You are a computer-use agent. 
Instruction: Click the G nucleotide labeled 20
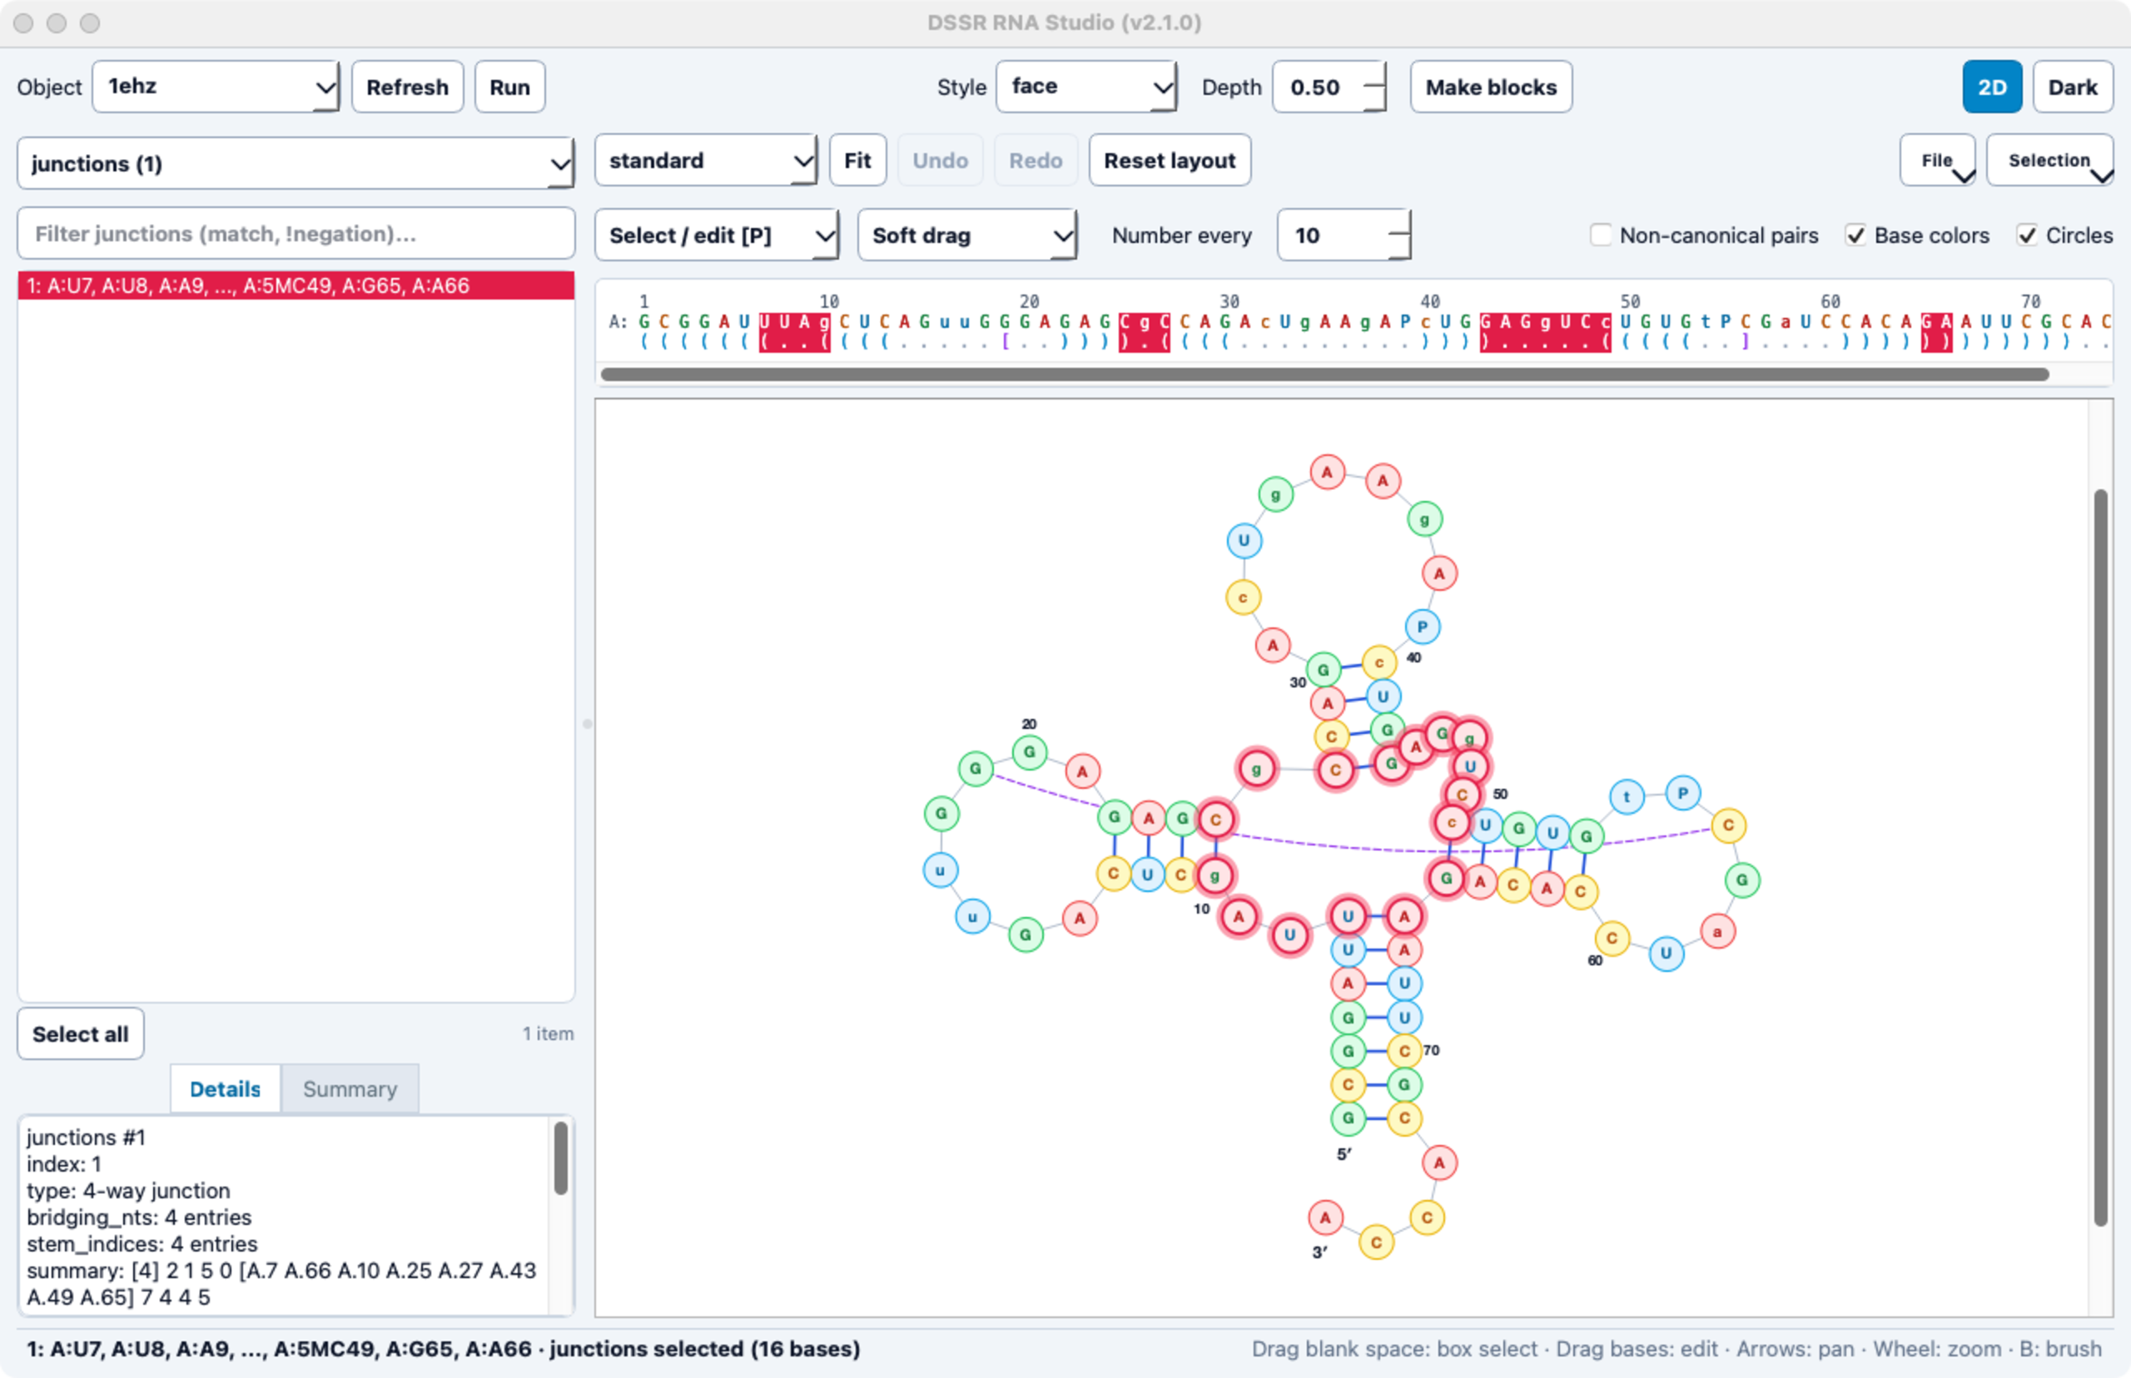1029,751
